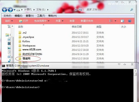Open the 包含到库中 dropdown
Viewport: 139px width, 102px height.
42,21
